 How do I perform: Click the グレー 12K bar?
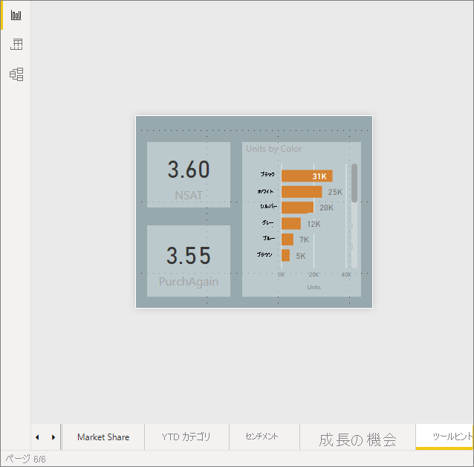pos(291,223)
